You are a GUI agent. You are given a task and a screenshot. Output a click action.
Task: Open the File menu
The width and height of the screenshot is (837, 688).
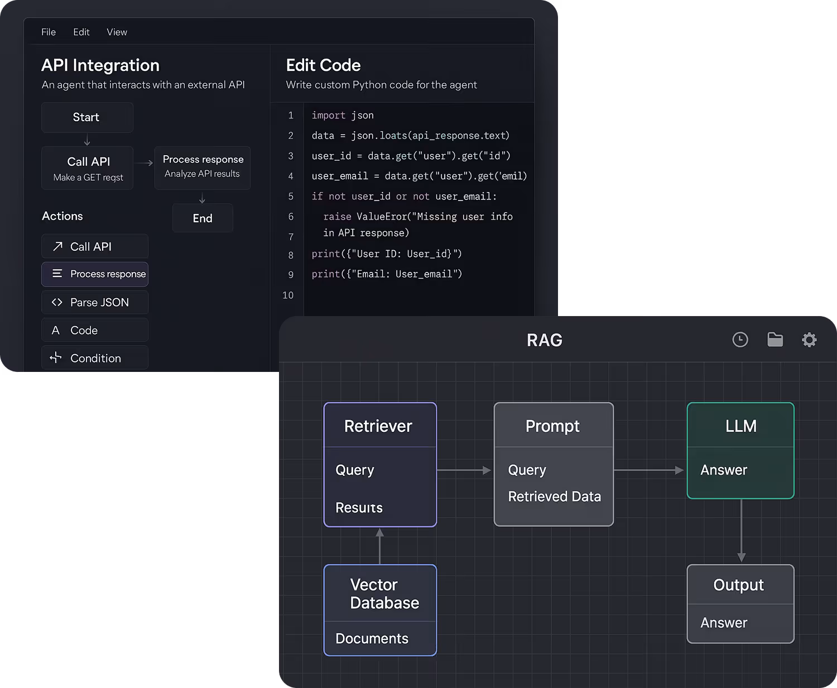[x=49, y=32]
